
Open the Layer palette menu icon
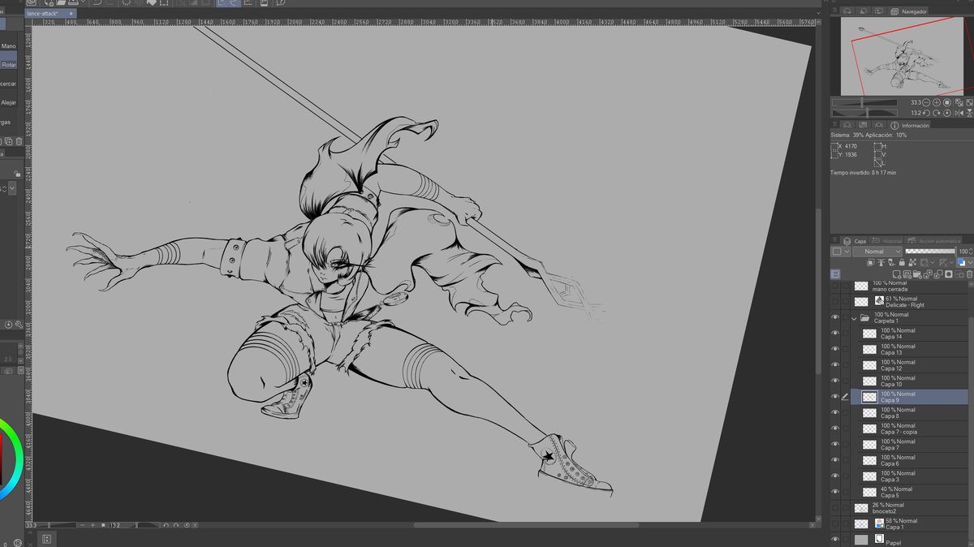835,241
